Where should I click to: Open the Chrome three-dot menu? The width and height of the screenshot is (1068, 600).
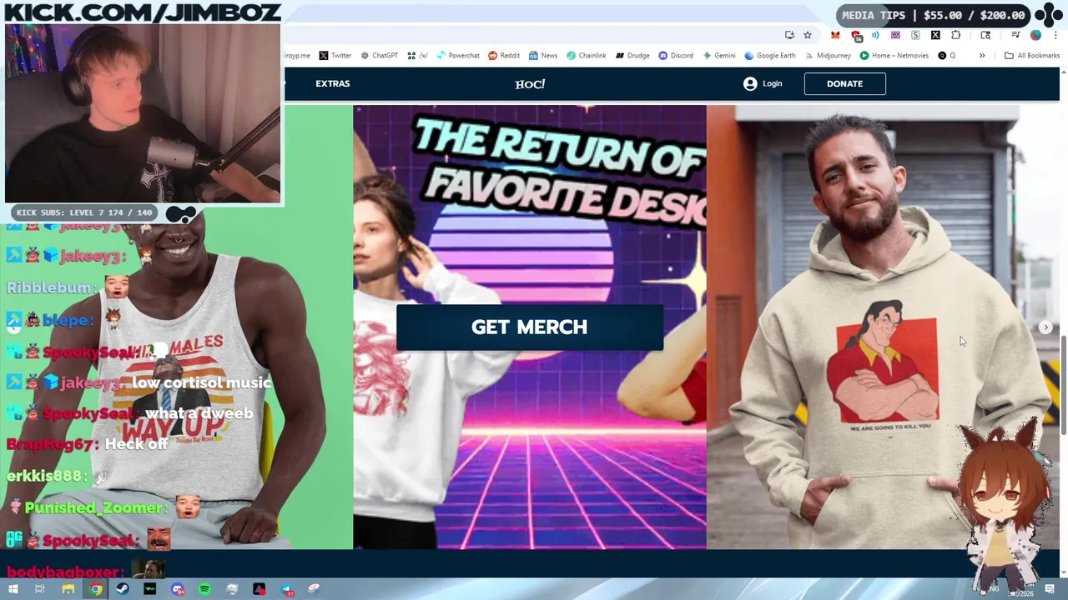[1055, 35]
